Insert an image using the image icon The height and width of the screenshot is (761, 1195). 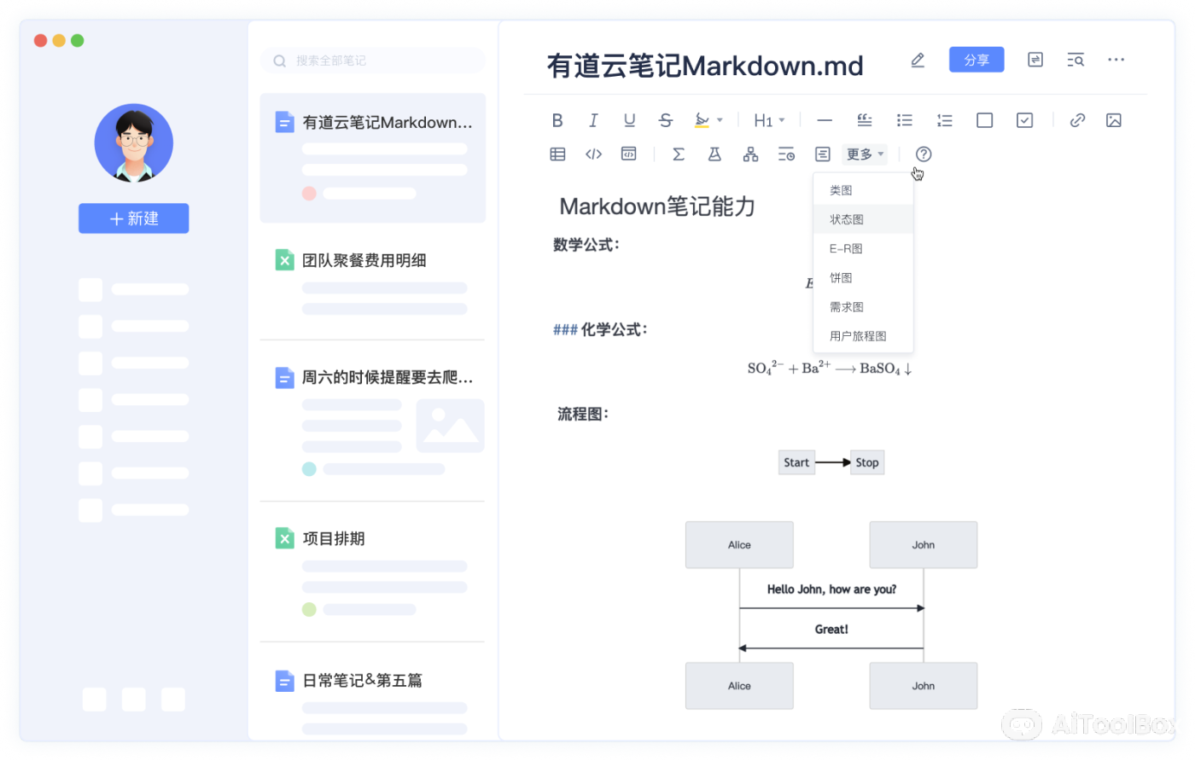point(1113,120)
